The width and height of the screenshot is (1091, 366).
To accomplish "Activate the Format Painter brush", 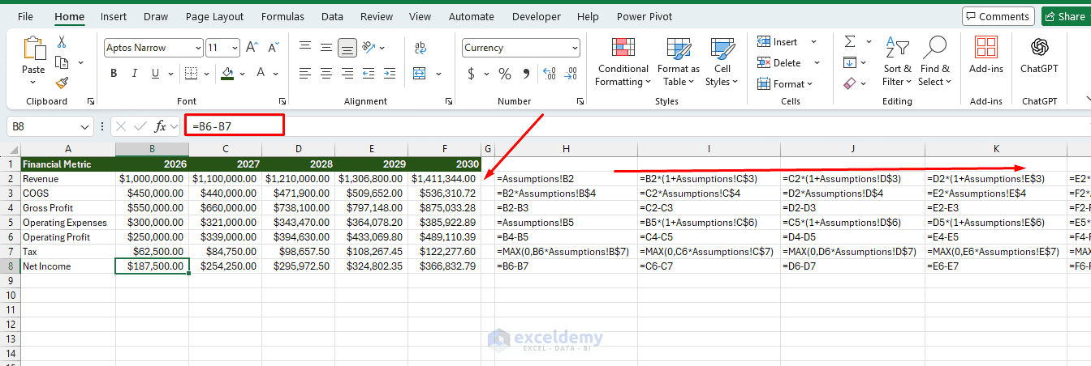I will 62,83.
